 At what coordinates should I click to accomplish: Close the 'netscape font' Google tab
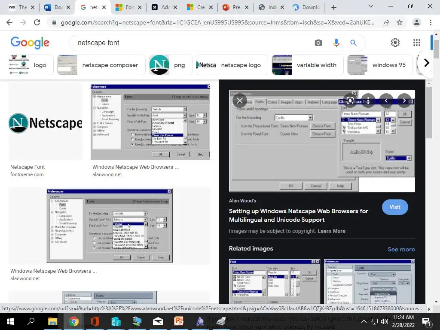tap(104, 7)
